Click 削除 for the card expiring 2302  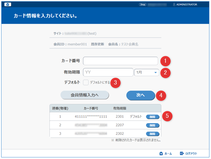coord(153,134)
